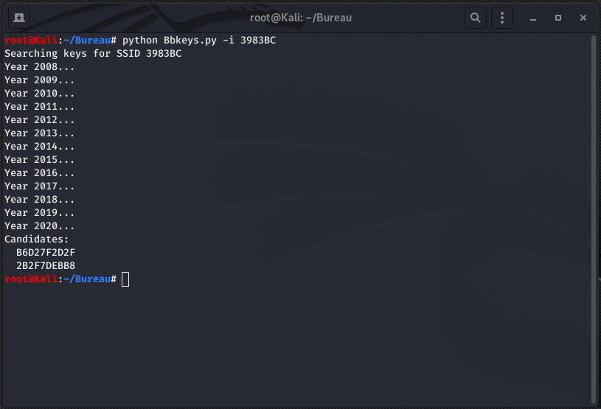Image resolution: width=601 pixels, height=409 pixels.
Task: Open the terminal search icon
Action: (476, 18)
